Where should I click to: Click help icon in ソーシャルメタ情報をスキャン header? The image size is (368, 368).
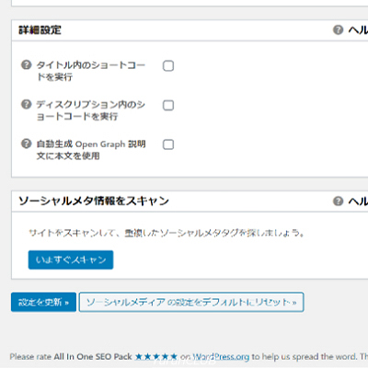(x=338, y=201)
